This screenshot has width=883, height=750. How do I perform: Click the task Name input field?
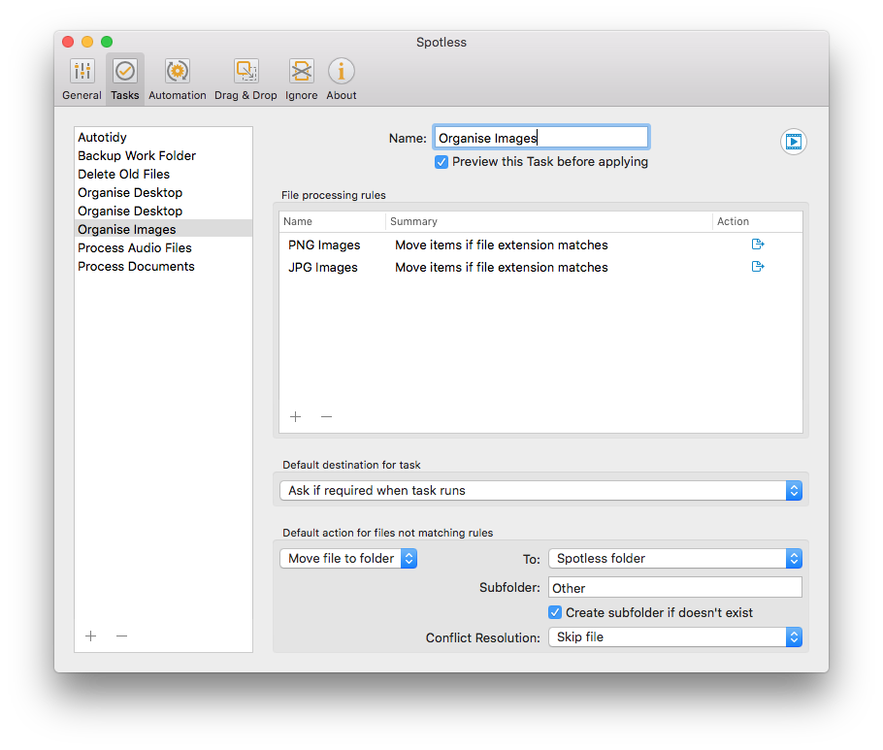point(541,138)
